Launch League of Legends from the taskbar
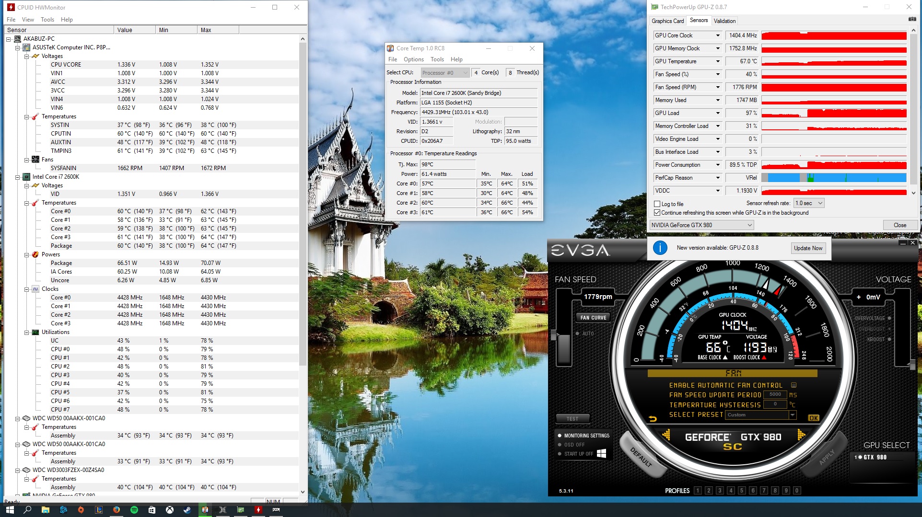Viewport: 922px width, 517px height. pos(98,510)
